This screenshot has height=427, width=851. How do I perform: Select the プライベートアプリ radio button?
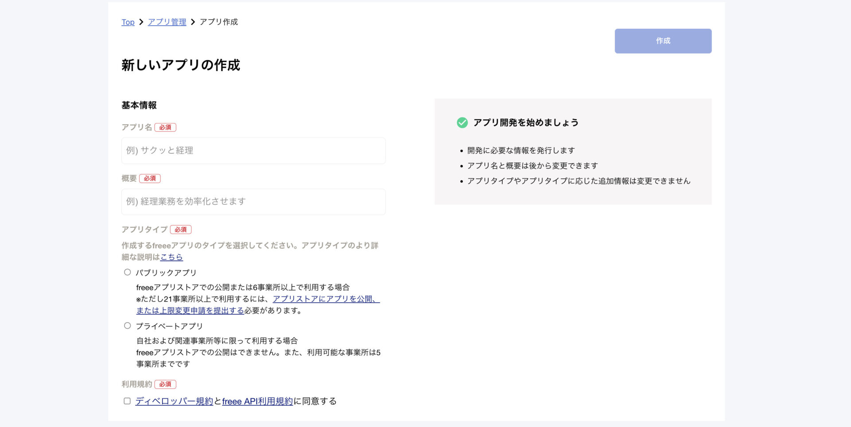127,326
